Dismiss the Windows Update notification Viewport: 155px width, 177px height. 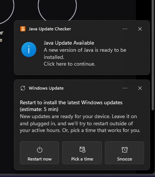click(x=140, y=88)
